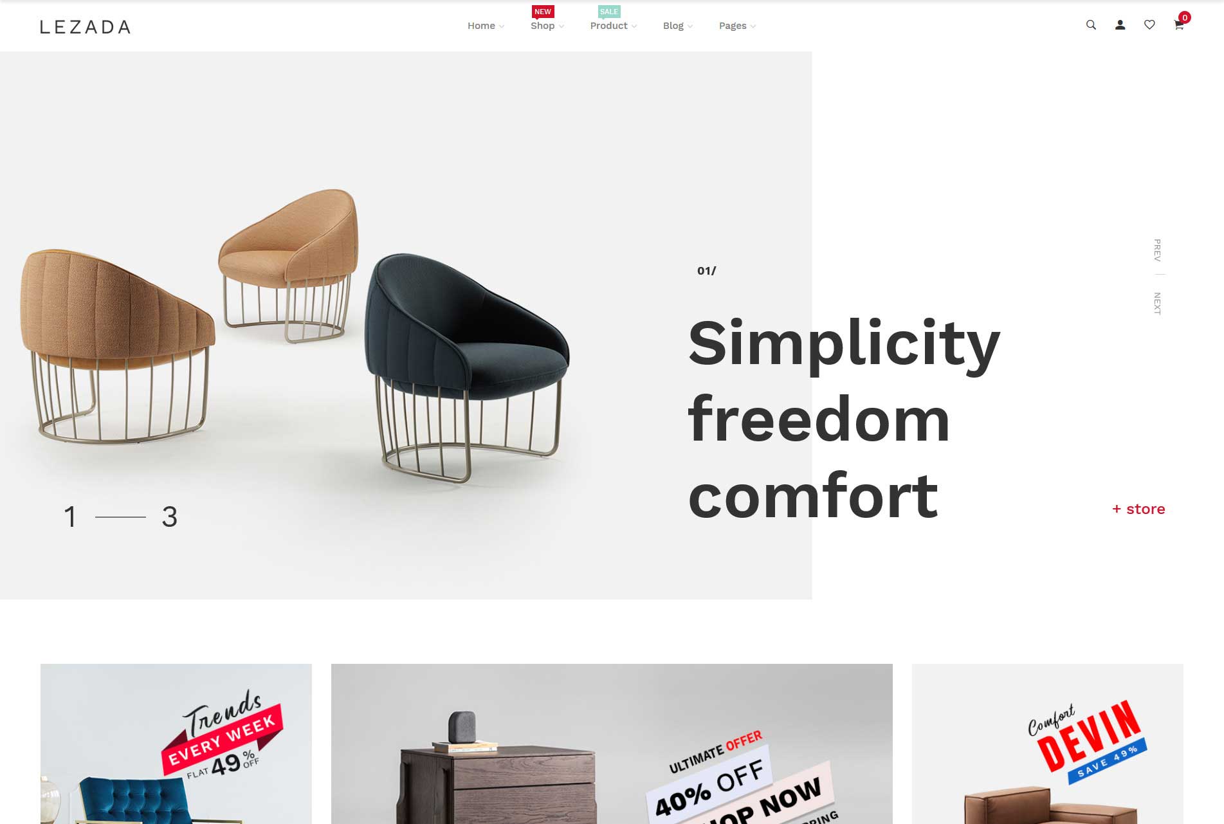Follow the + store link

[1138, 509]
